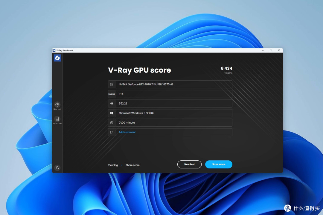Click the Windows logo icon in OS row
Viewport: 323px width, 215px height.
(112, 113)
